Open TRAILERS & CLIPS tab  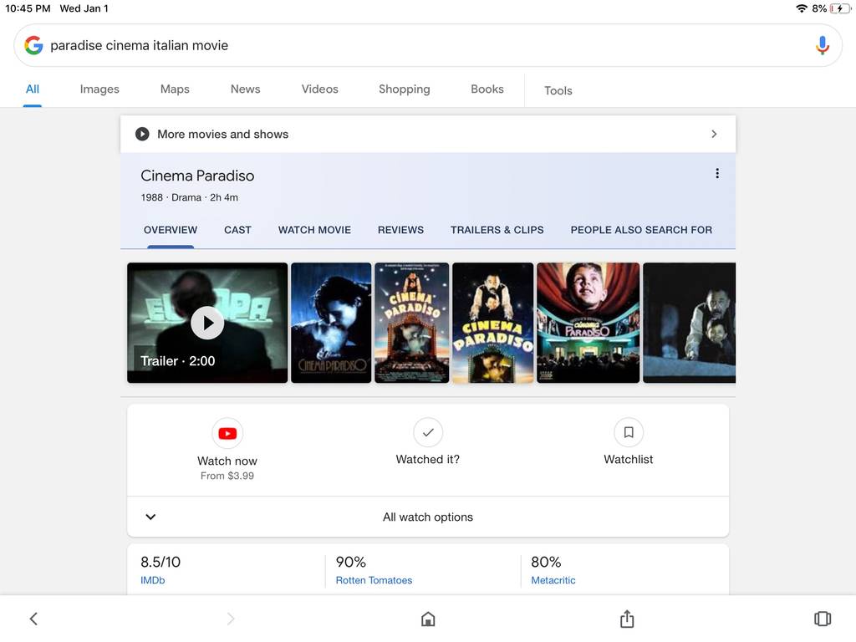[497, 230]
